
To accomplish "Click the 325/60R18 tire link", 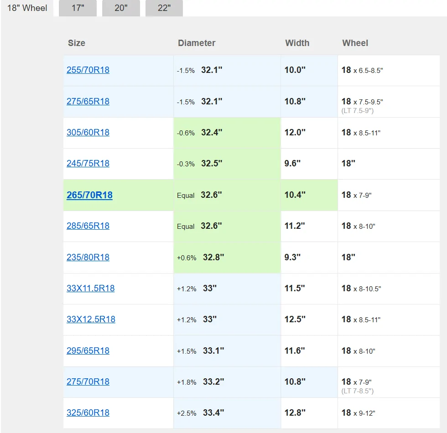I will click(88, 413).
